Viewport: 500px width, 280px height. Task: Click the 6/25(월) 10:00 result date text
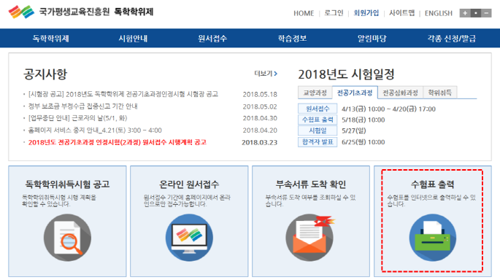point(364,141)
